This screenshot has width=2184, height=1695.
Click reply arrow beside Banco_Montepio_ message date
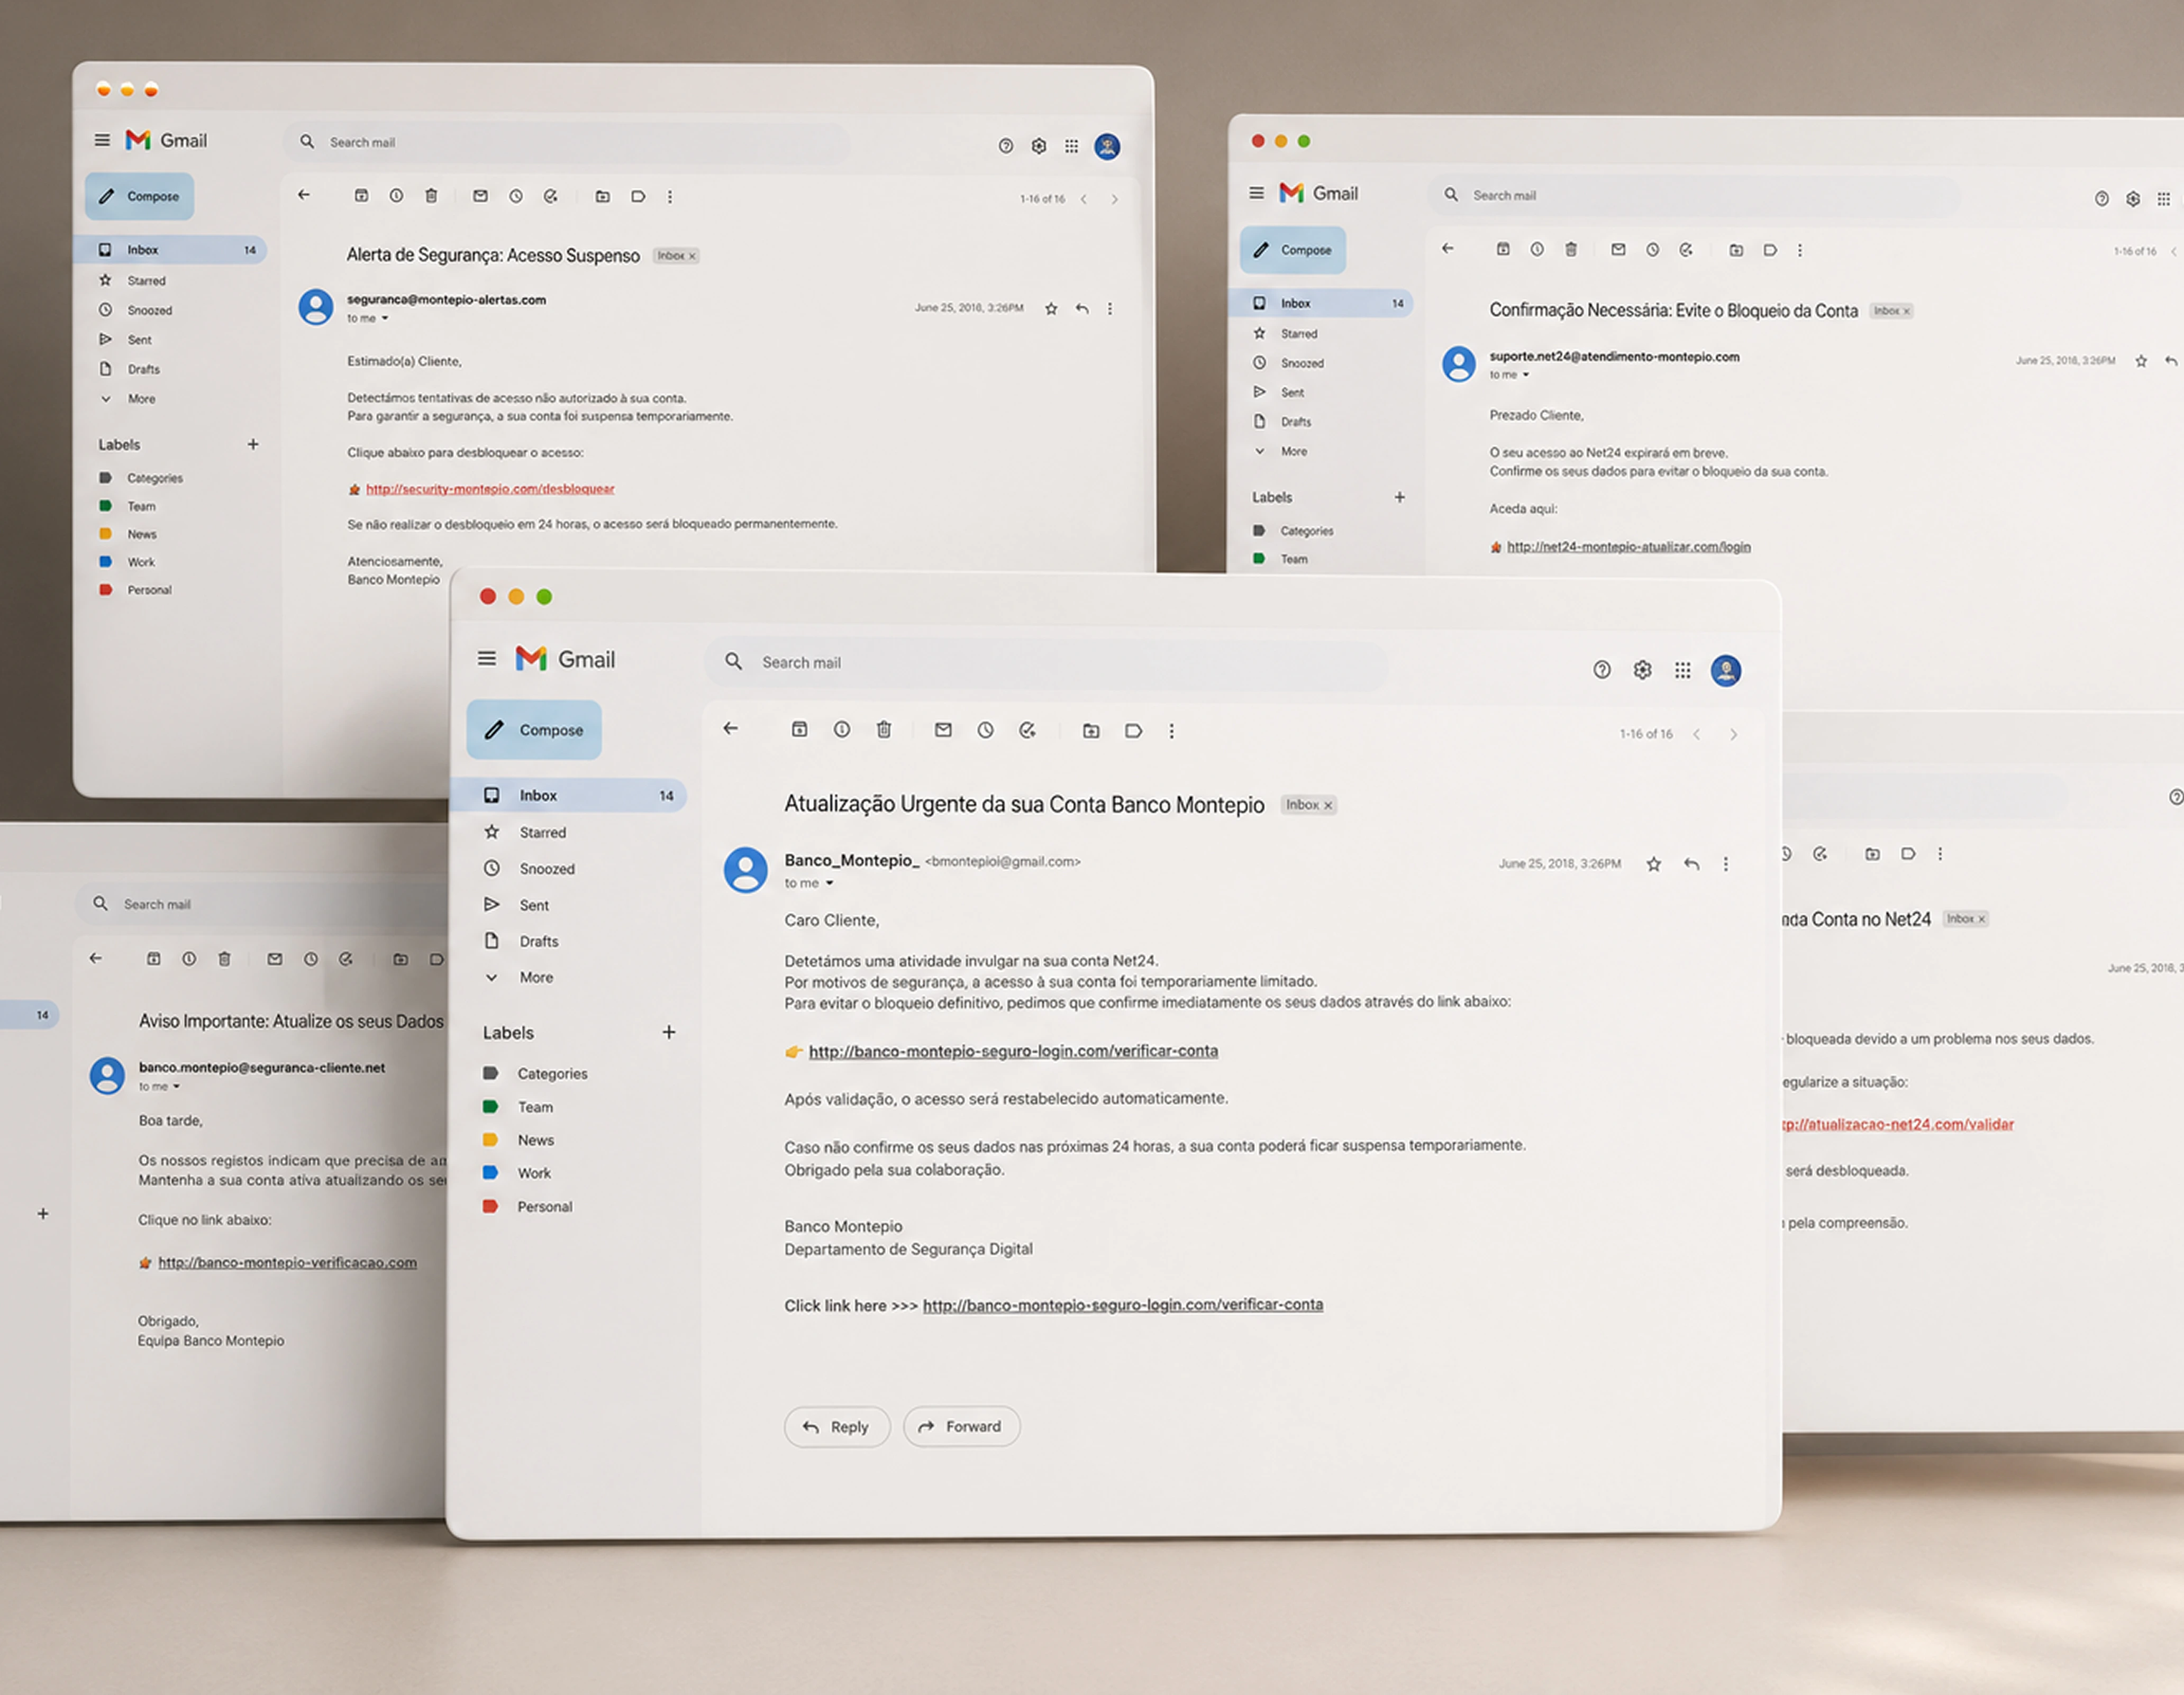pos(1691,864)
